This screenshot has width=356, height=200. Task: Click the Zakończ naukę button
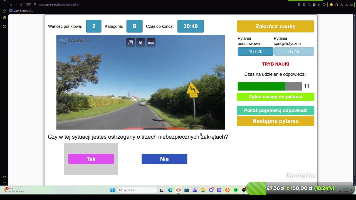click(275, 26)
